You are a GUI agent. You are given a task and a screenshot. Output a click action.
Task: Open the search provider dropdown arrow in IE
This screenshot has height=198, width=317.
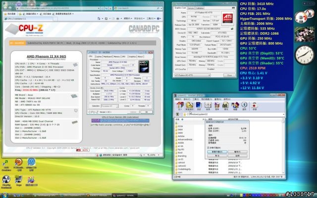pos(161,8)
